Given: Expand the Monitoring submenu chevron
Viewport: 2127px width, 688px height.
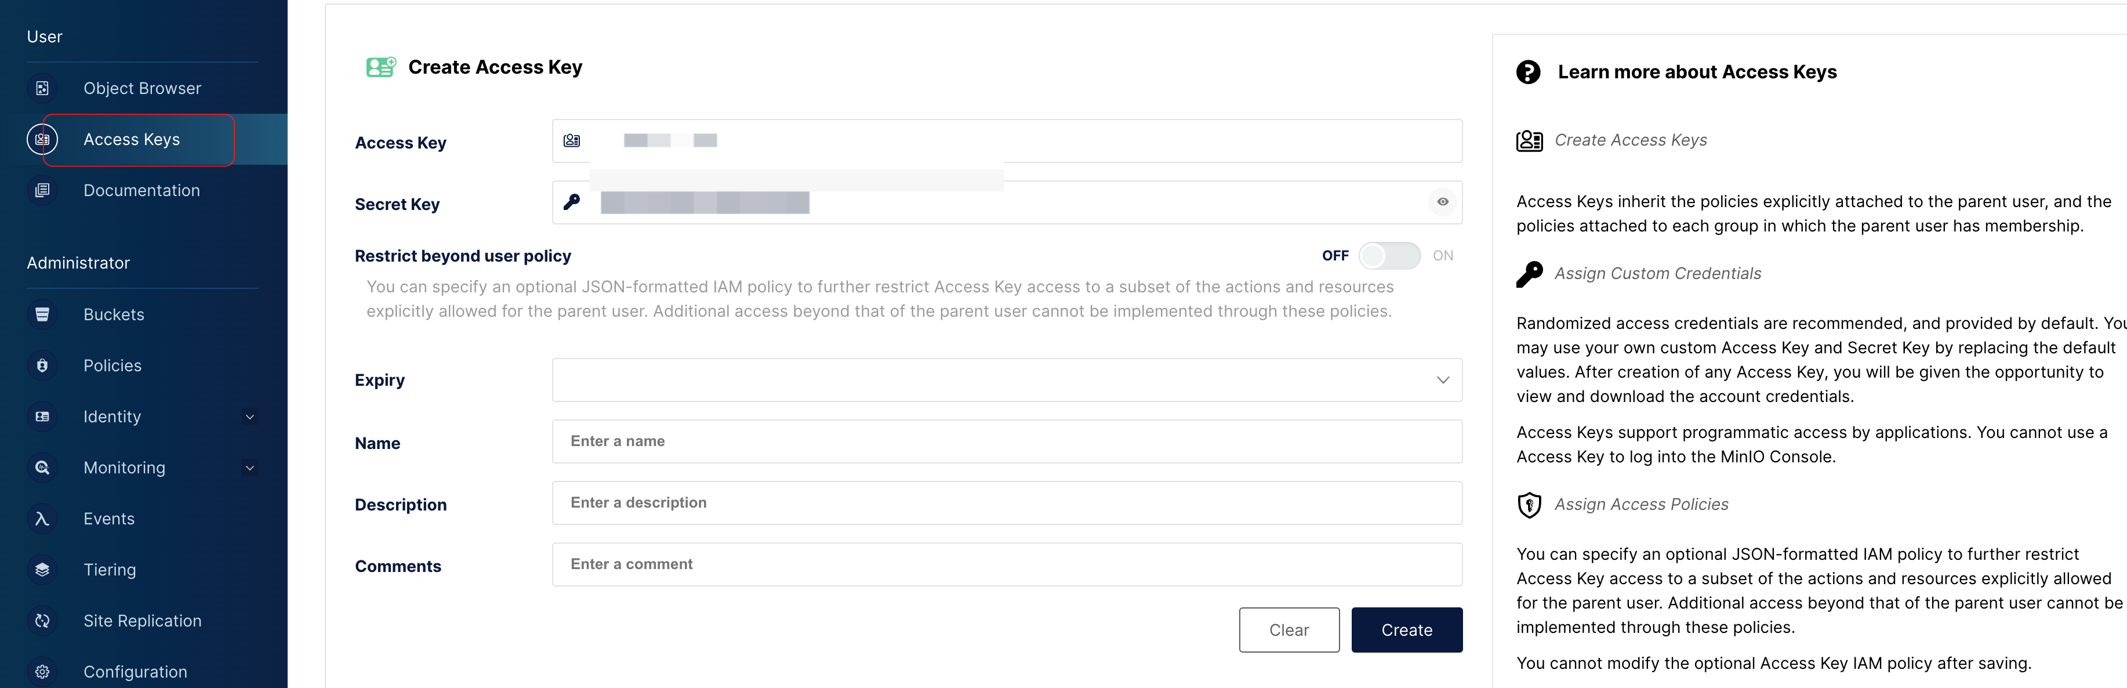Looking at the screenshot, I should [249, 468].
